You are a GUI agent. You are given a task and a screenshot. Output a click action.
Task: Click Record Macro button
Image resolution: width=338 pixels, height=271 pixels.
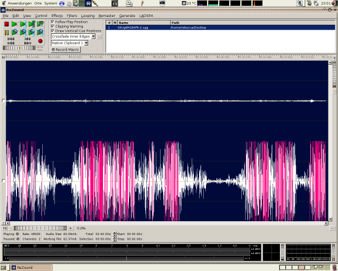65,49
